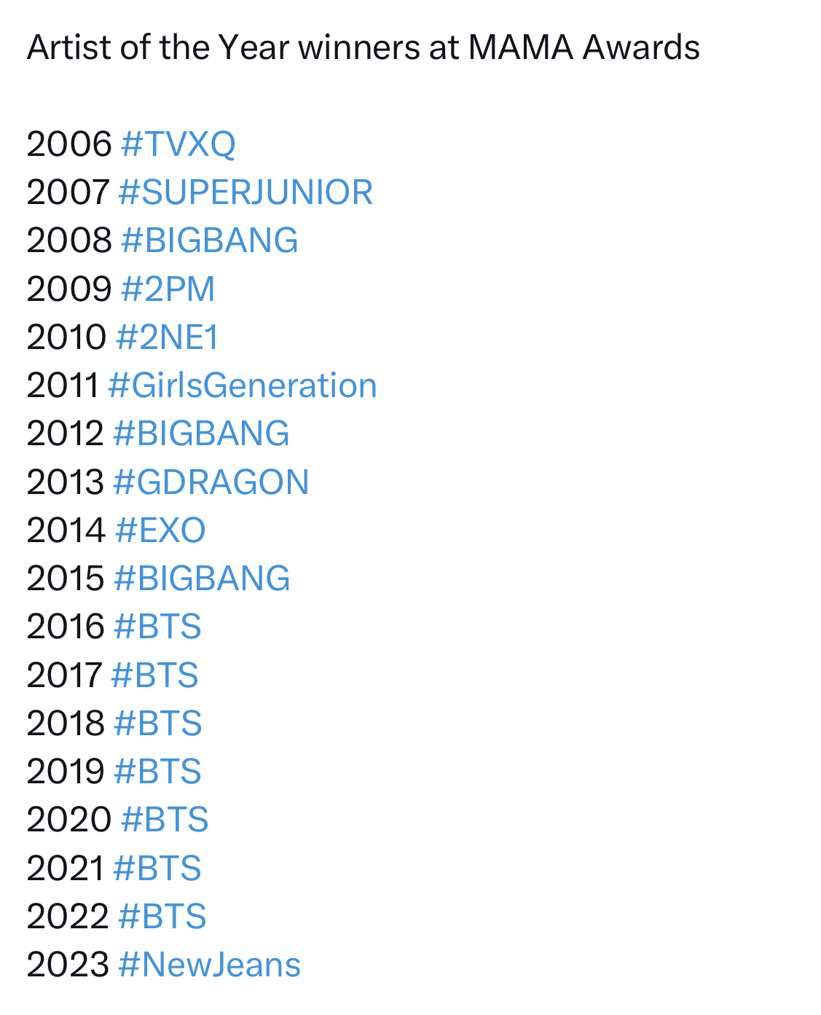Viewport: 821px width, 1015px height.
Task: Open the 2012 #BIGBANG hashtag
Action: click(201, 434)
